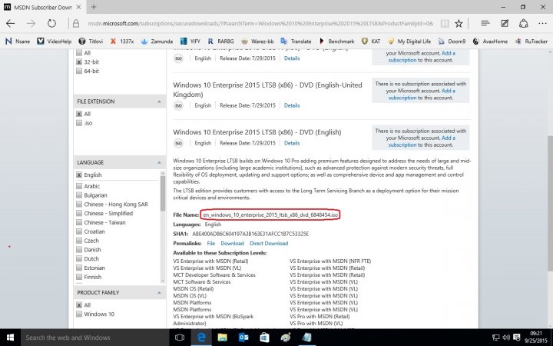Collapse the FILE EXTENSION filter section

click(159, 101)
